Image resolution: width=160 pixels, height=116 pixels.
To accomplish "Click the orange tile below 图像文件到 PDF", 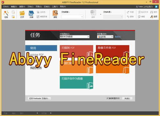I will tap(113, 67).
